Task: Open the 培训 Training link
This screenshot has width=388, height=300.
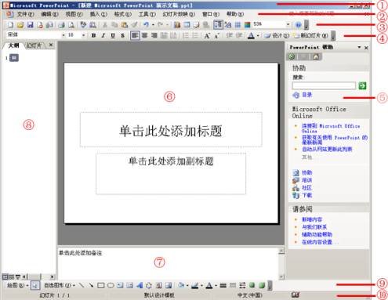Action: coord(307,180)
